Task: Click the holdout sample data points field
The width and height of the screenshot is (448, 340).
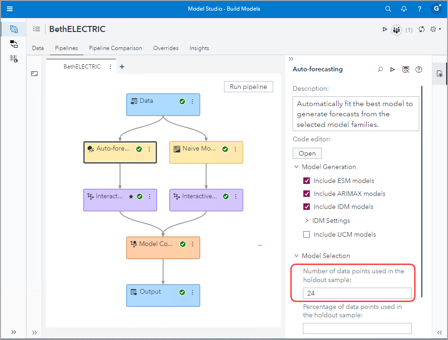Action: coord(357,293)
